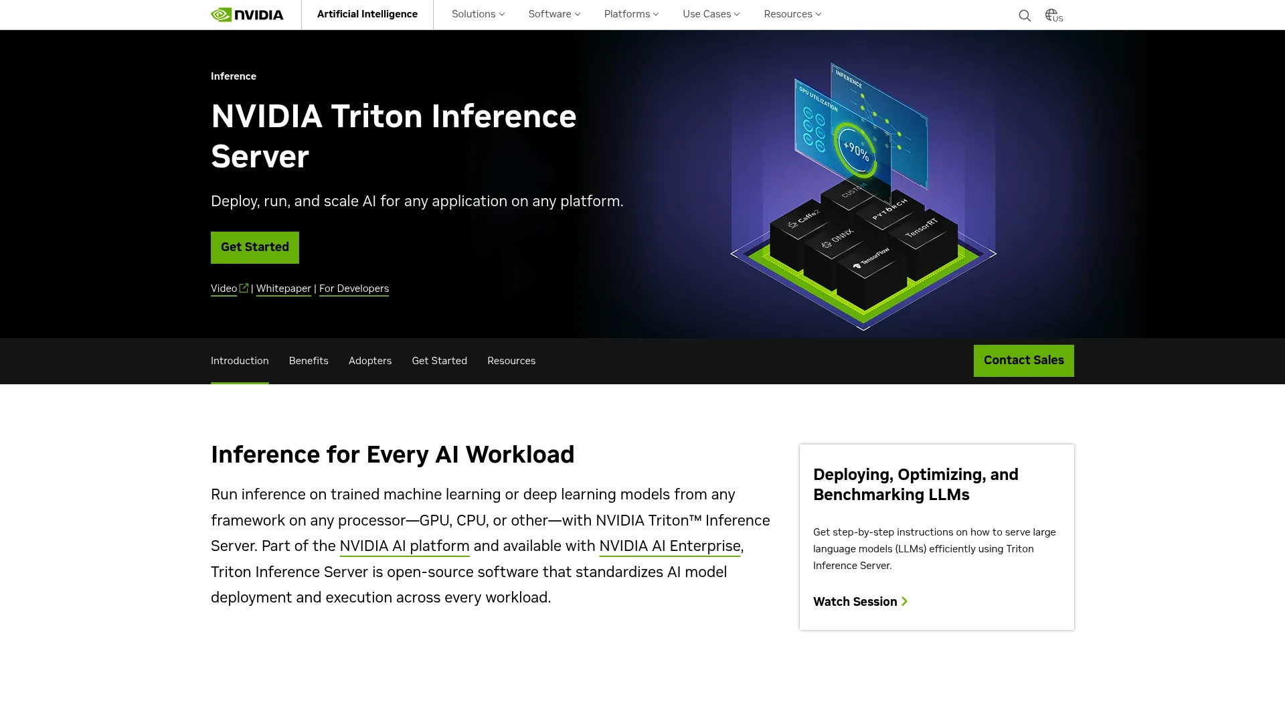Expand the Use Cases dropdown menu
This screenshot has height=723, width=1285.
pyautogui.click(x=711, y=14)
